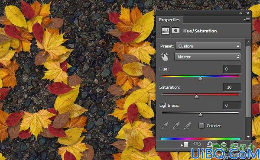Click the Lightness slider handle

pyautogui.click(x=200, y=115)
